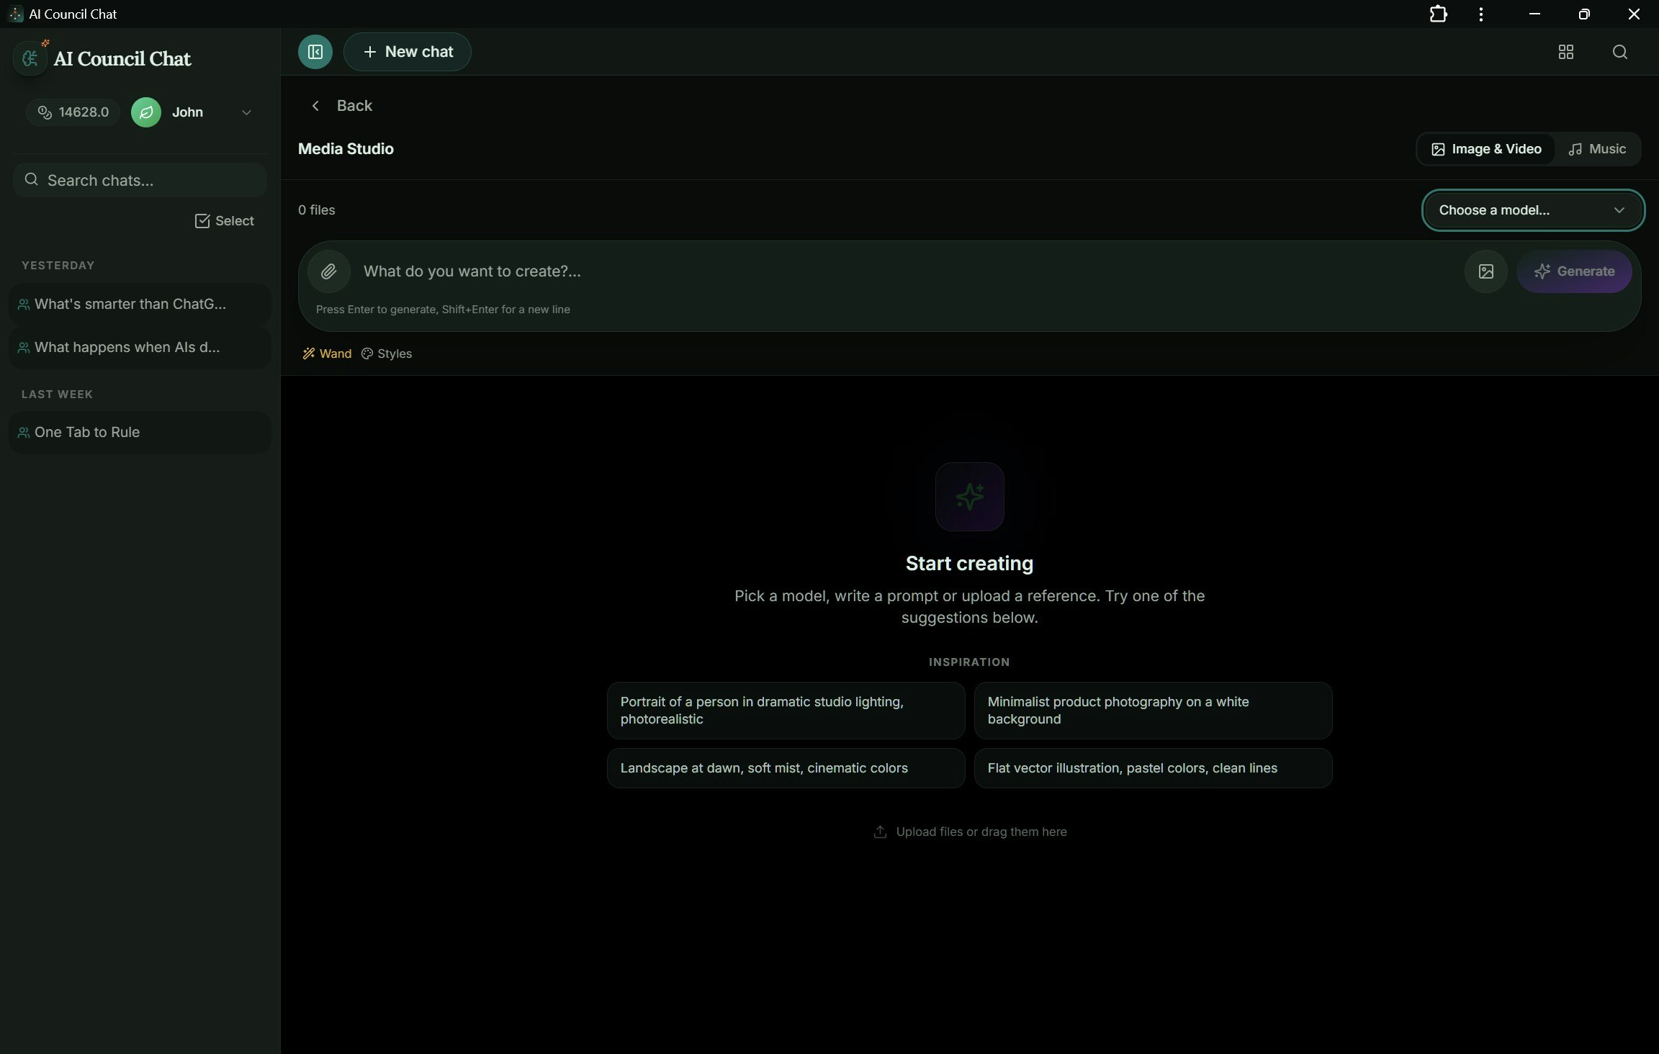Click the AI Council Chat logo icon

[x=30, y=58]
